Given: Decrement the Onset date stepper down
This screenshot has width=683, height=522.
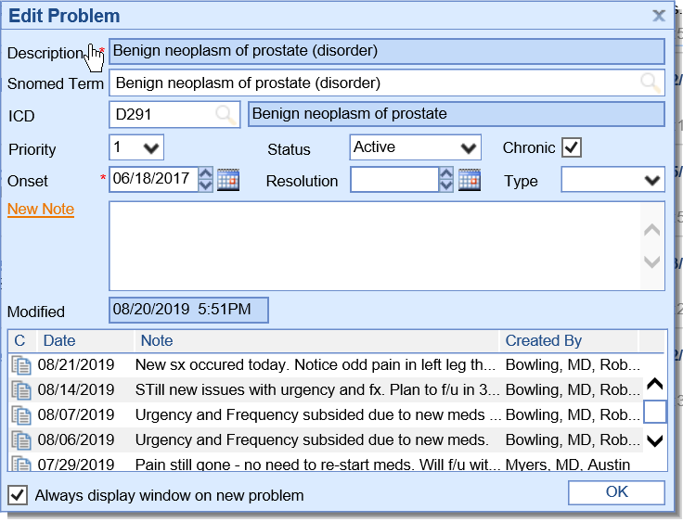Looking at the screenshot, I should [206, 185].
